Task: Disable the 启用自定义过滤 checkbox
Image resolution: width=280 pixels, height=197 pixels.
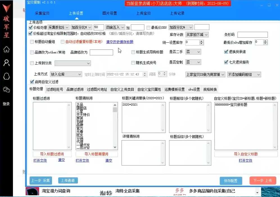Action: (x=32, y=82)
